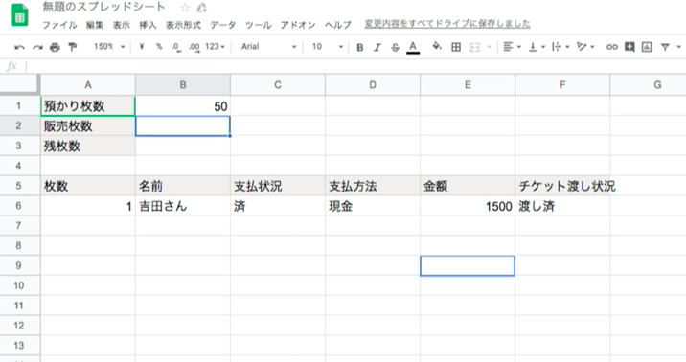Open the ヘルプ menu
Image resolution: width=686 pixels, height=362 pixels.
click(x=338, y=25)
